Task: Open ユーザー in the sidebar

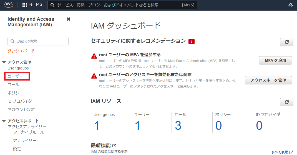Action: point(15,76)
